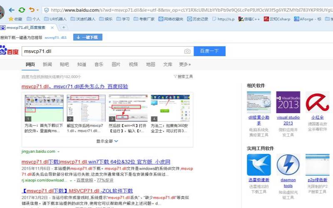The image size is (333, 208).
Task: Open the UR机器人 bookmark folder
Action: click(x=55, y=19)
